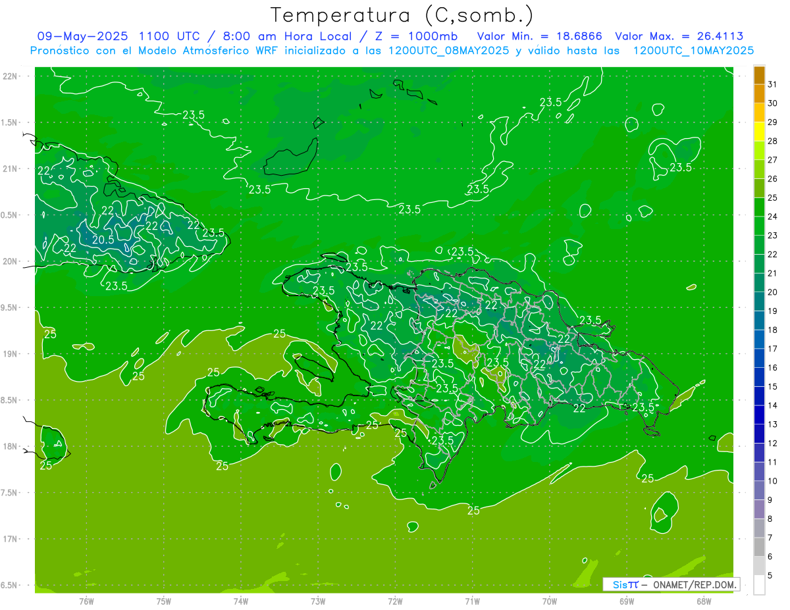The width and height of the screenshot is (790, 610).
Task: Click the "20.5" contour label over Cuba
Action: pos(103,240)
